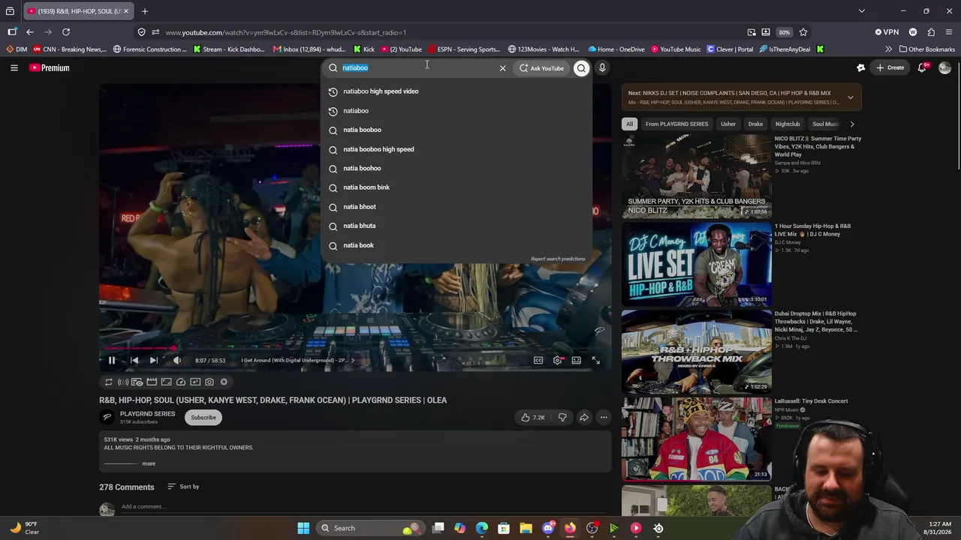Expand the description with 'more'

(149, 463)
